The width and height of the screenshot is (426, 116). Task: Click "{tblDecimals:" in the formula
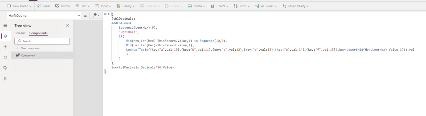click(123, 19)
